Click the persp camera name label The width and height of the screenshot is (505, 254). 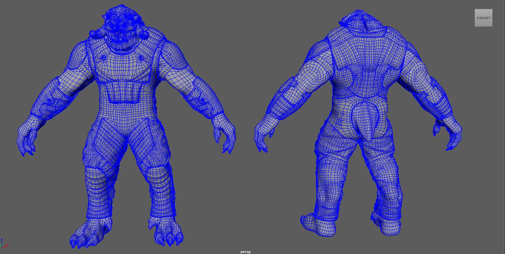(246, 251)
